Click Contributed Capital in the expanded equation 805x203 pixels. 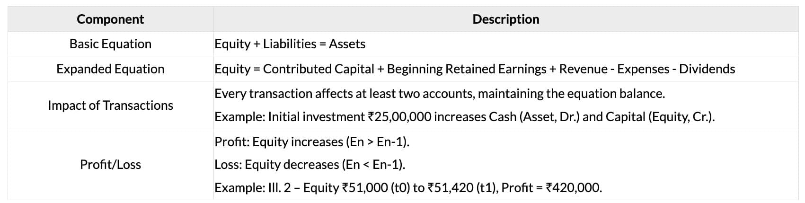[318, 69]
